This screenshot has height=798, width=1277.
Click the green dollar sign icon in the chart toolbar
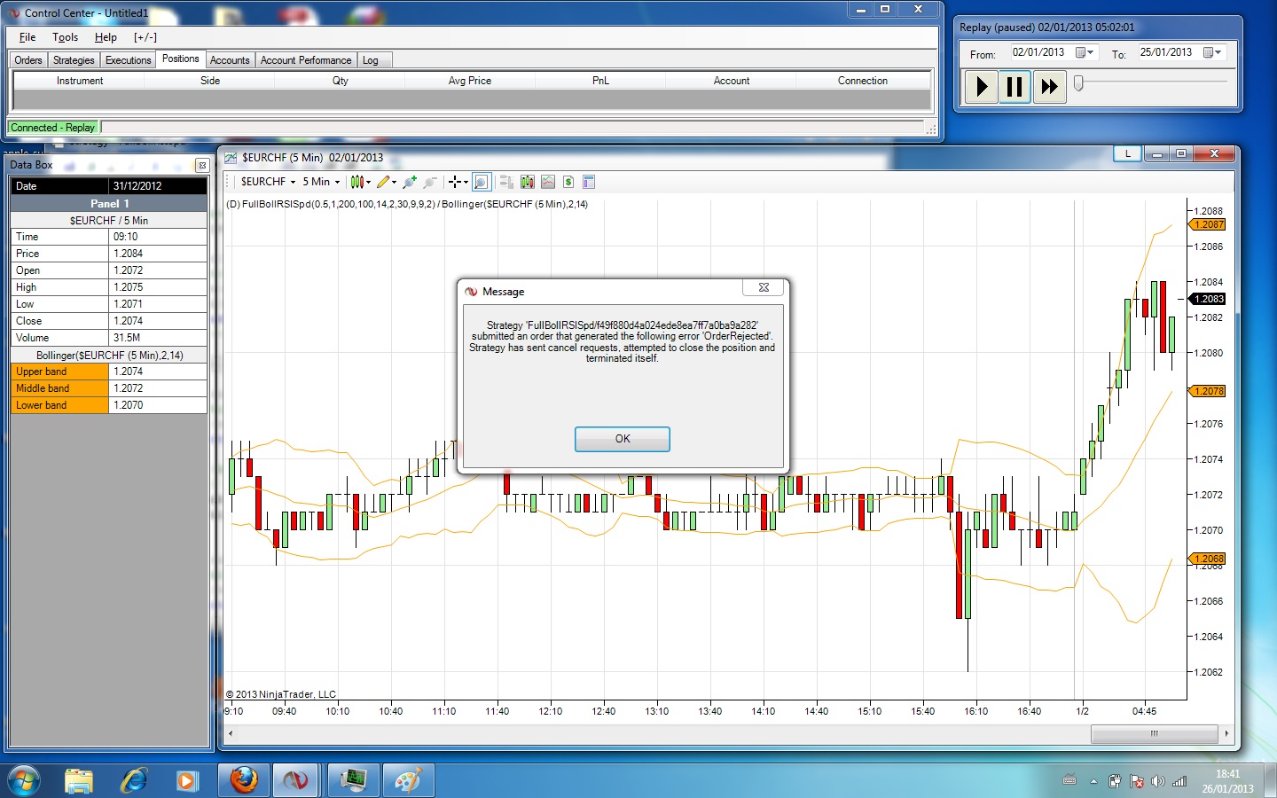[x=568, y=182]
